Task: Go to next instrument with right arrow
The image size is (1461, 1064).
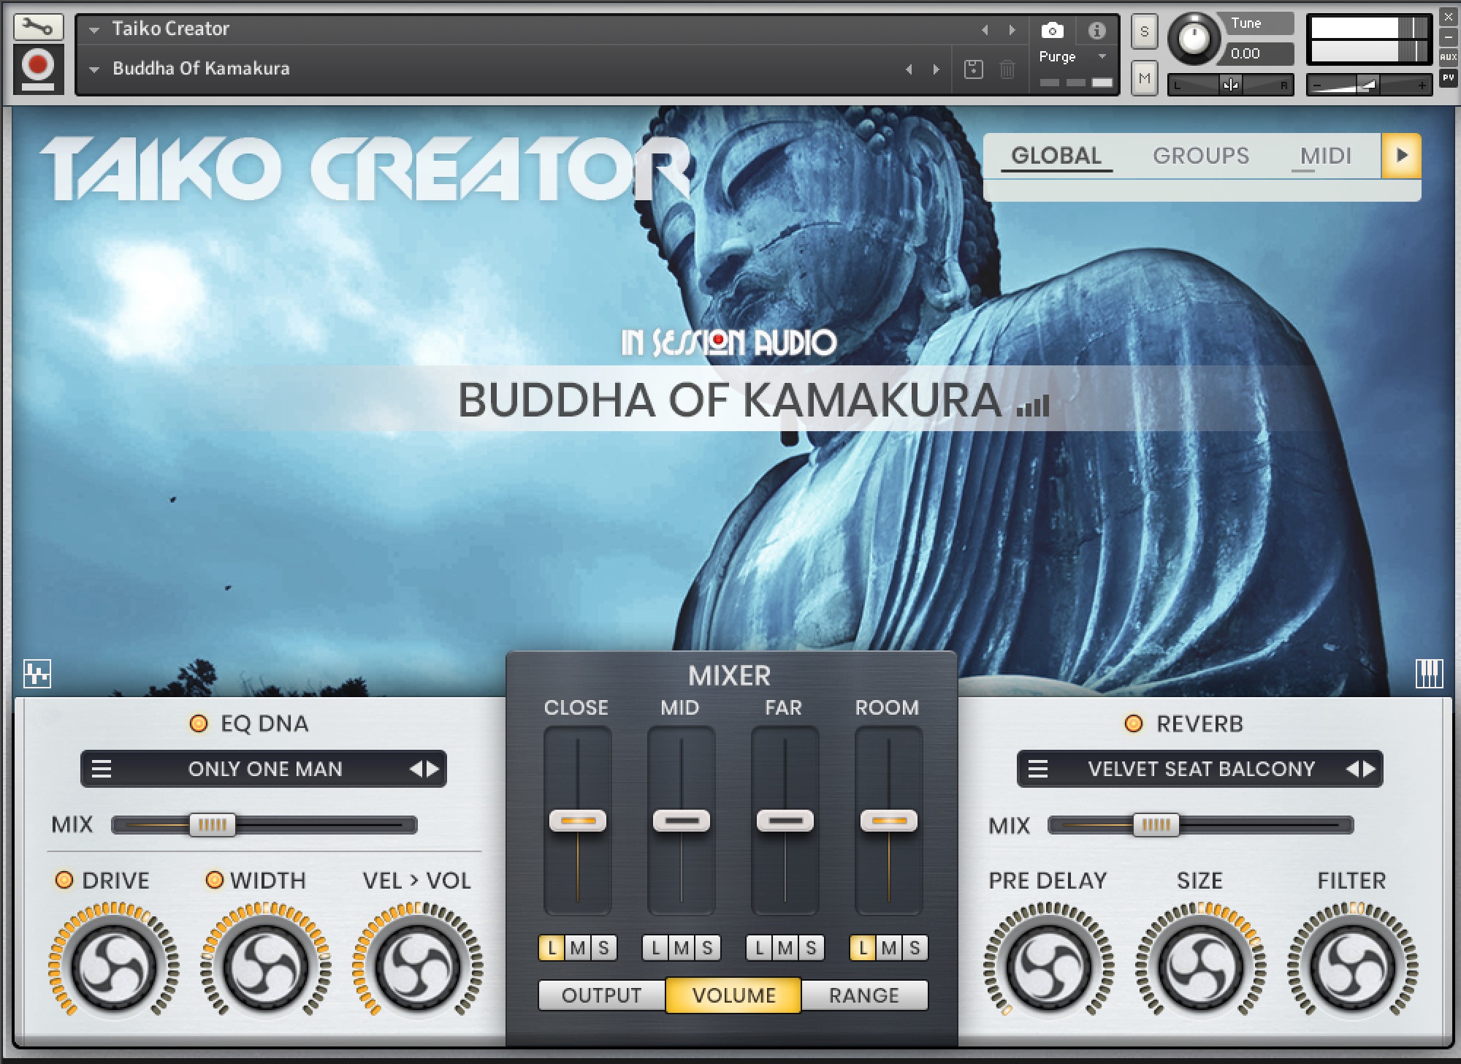Action: point(1012,30)
